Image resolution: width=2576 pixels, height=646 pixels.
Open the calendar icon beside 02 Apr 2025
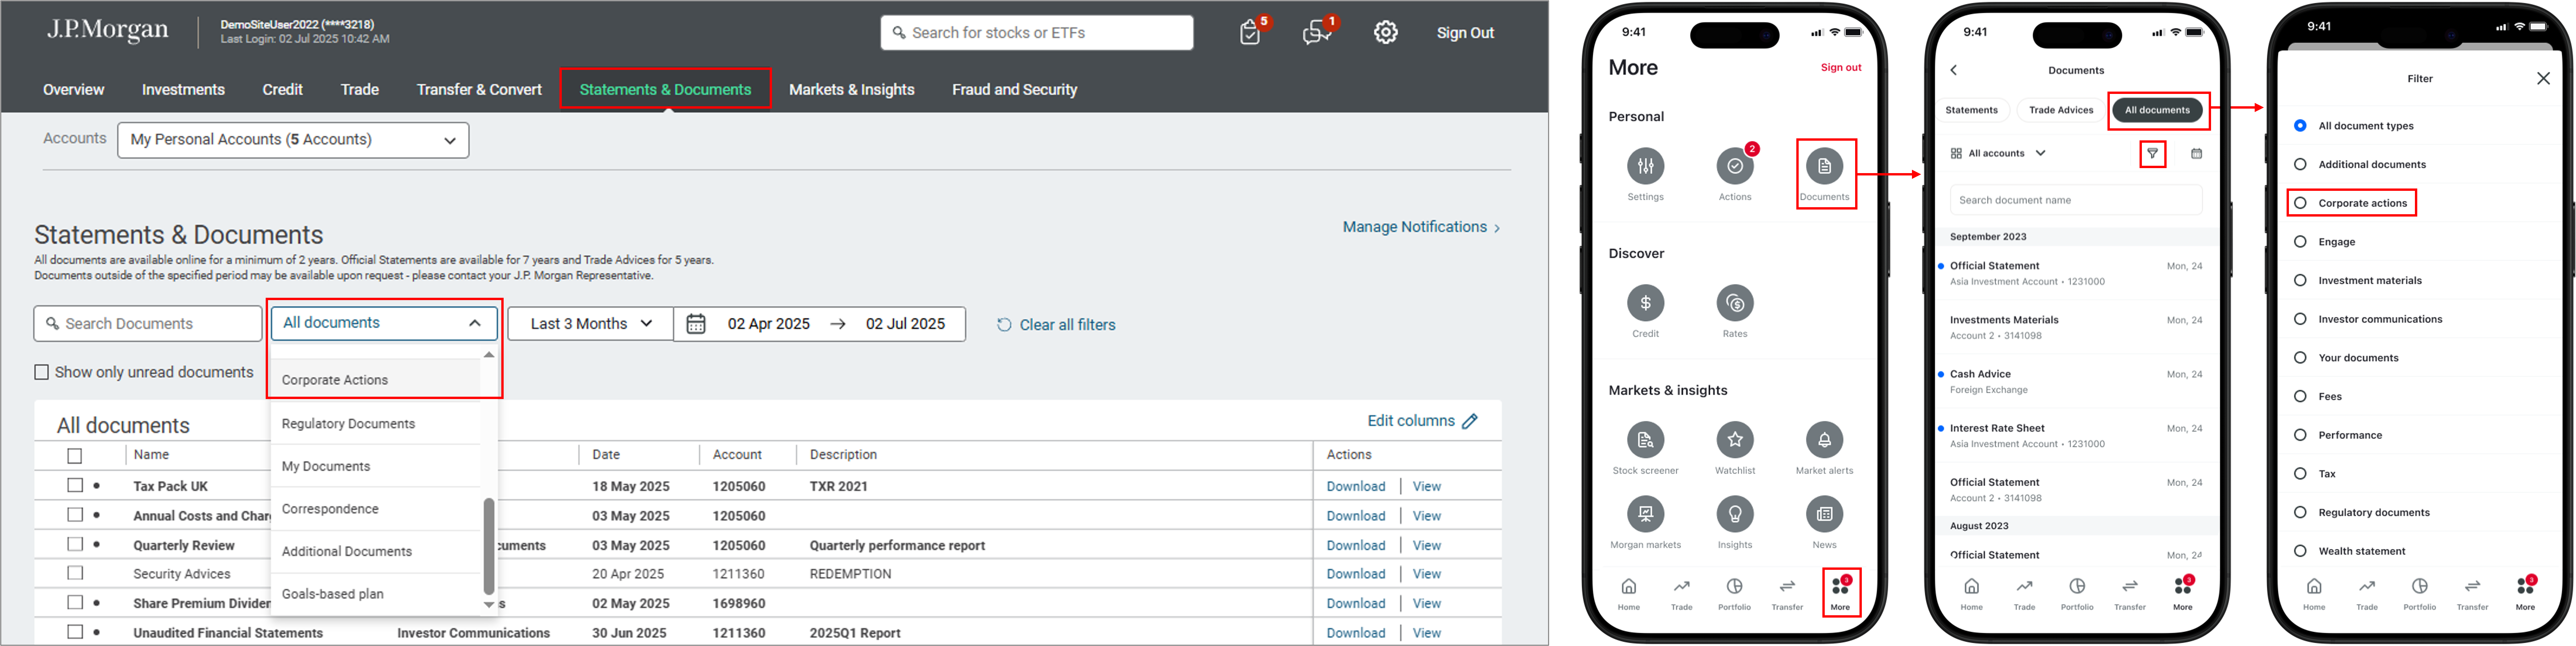tap(696, 324)
